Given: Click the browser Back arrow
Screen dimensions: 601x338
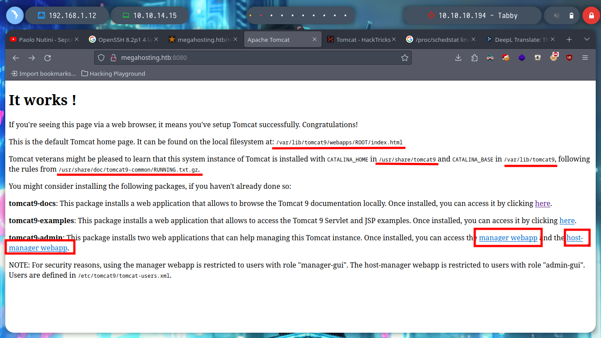Looking at the screenshot, I should (x=16, y=58).
